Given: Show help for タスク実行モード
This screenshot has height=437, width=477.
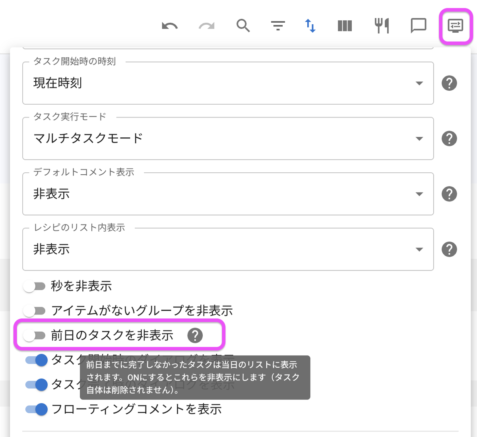Looking at the screenshot, I should [449, 139].
